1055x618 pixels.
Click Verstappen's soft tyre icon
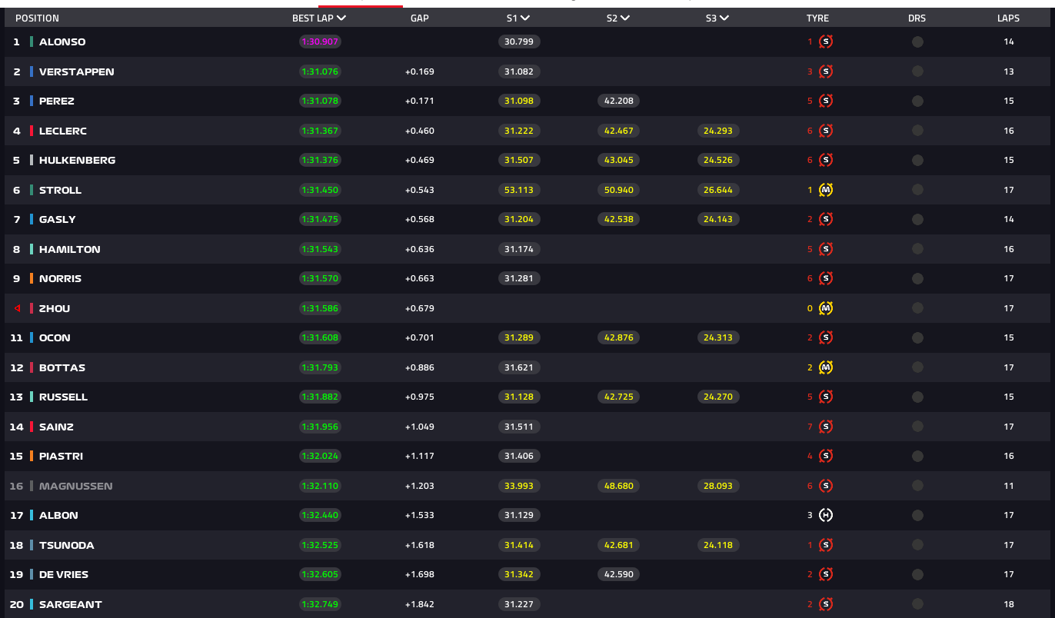tap(826, 71)
